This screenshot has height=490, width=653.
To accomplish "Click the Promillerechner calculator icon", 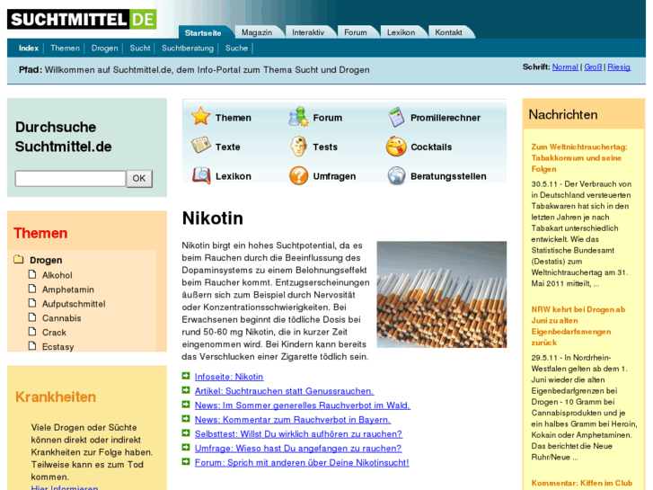I will click(x=396, y=117).
